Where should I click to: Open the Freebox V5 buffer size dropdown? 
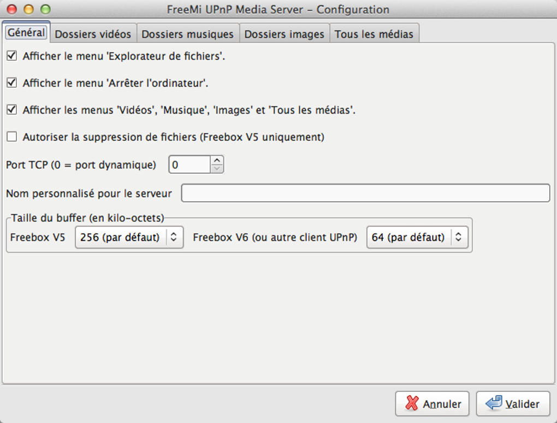(129, 237)
